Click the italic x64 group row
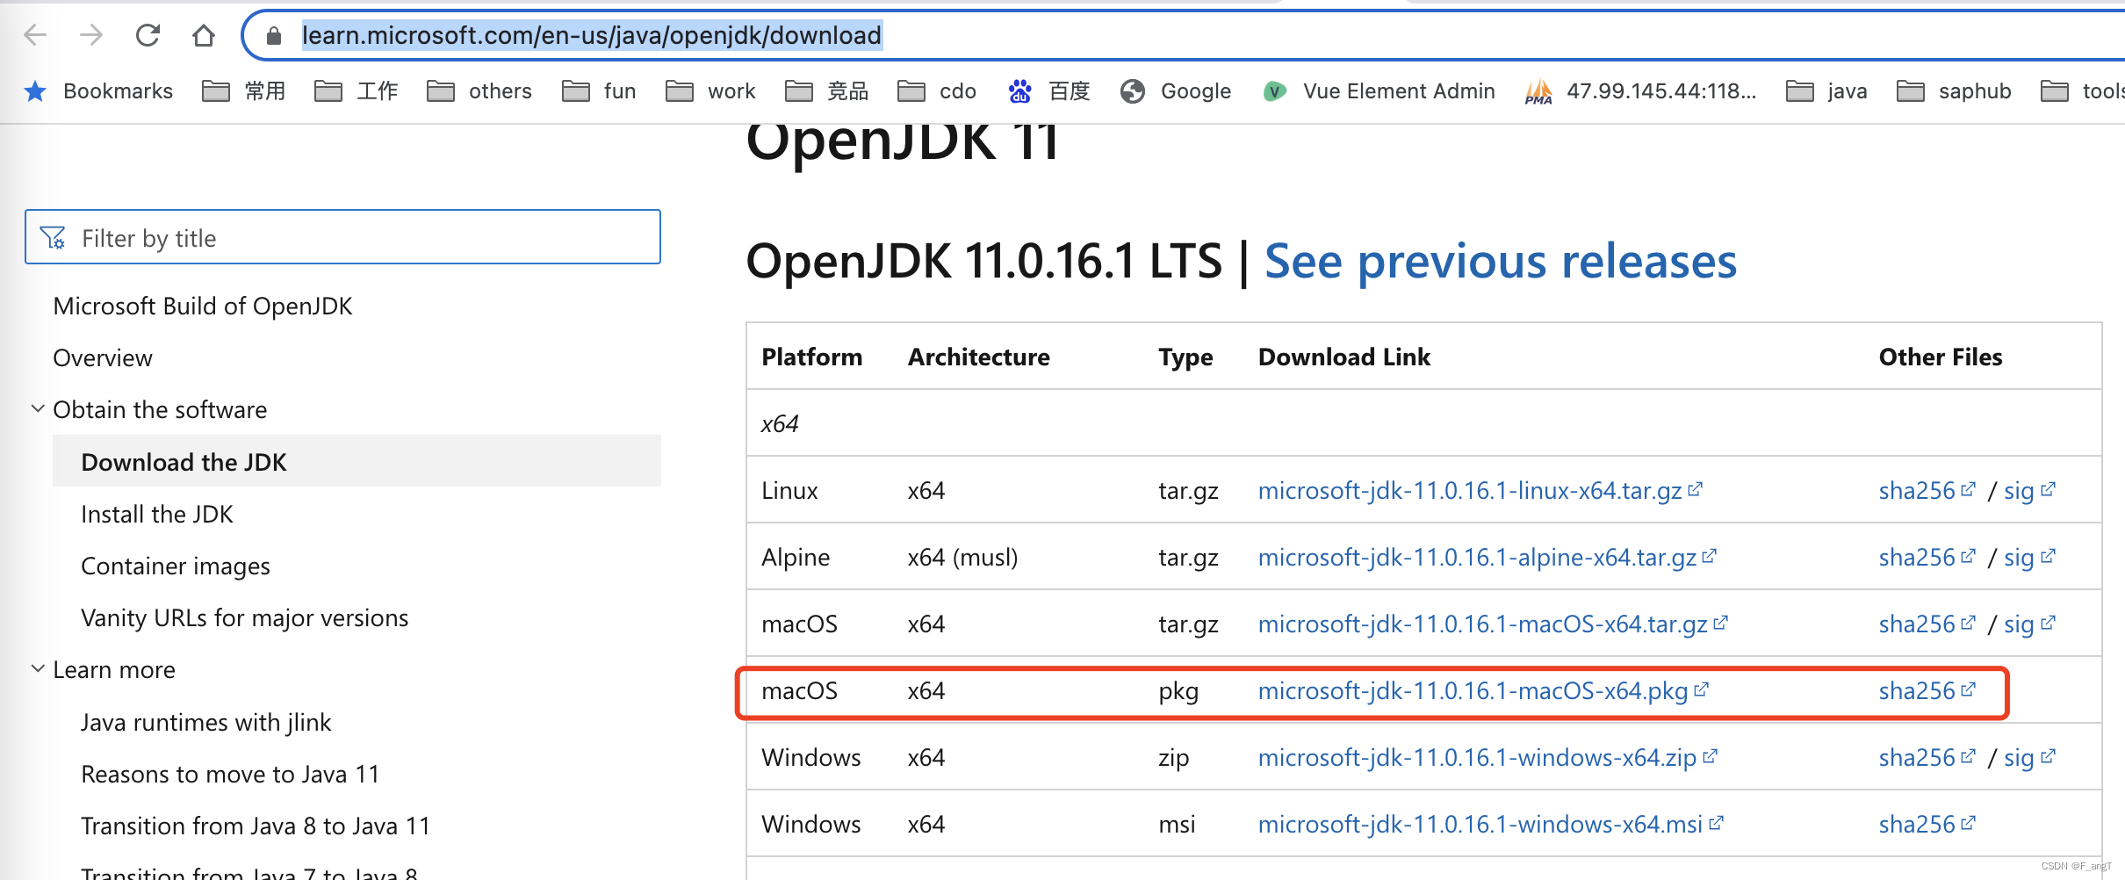Viewport: 2125px width, 880px height. (x=1424, y=423)
